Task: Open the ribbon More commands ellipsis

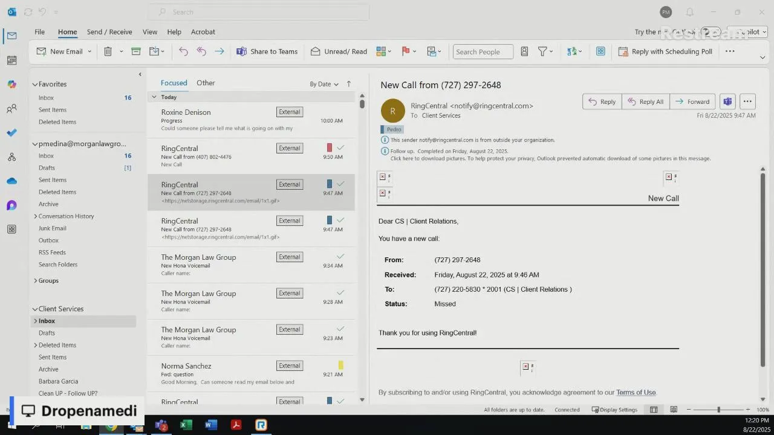Action: pyautogui.click(x=730, y=51)
